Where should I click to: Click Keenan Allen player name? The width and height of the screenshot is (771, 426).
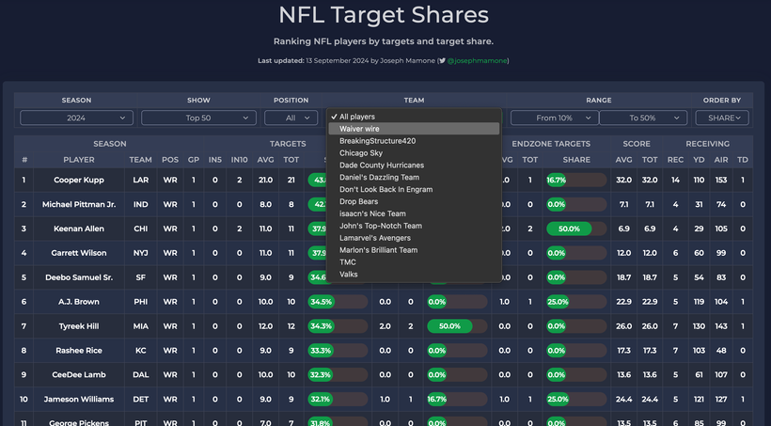tap(79, 229)
